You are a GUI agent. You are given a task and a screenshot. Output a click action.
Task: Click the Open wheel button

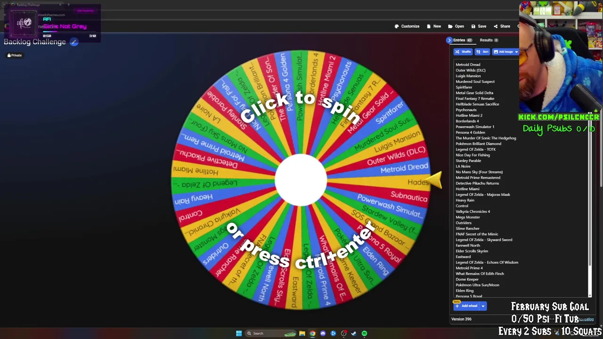pyautogui.click(x=456, y=26)
